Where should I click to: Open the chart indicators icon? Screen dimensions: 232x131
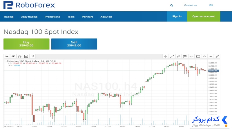click(26, 56)
